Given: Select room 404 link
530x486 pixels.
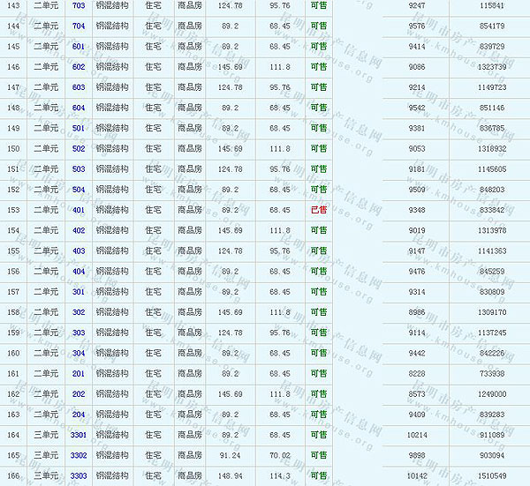Looking at the screenshot, I should click(x=79, y=271).
